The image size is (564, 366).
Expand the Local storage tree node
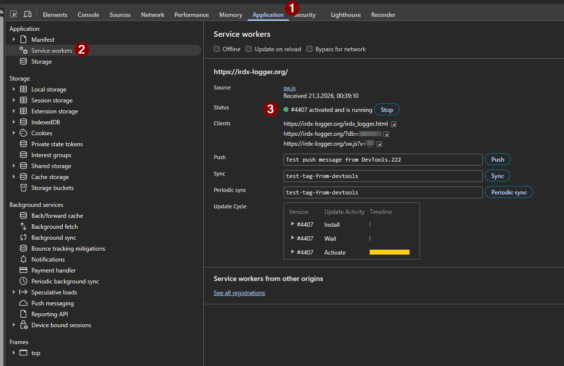pos(14,90)
